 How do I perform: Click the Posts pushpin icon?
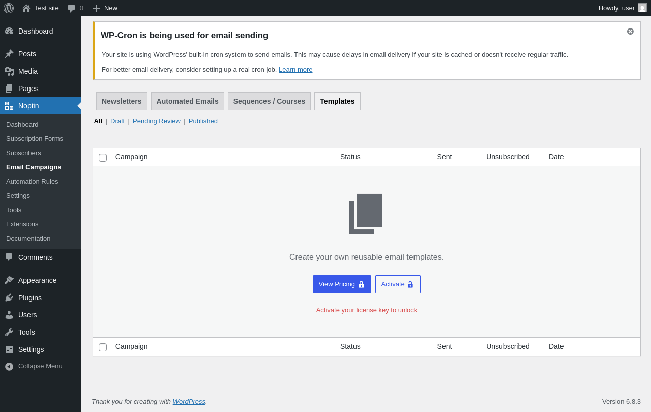click(x=9, y=54)
